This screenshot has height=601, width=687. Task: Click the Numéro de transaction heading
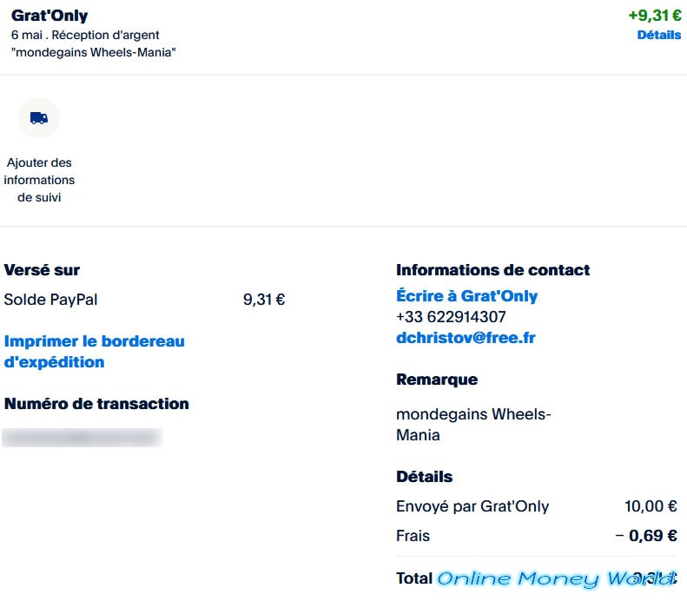click(96, 404)
